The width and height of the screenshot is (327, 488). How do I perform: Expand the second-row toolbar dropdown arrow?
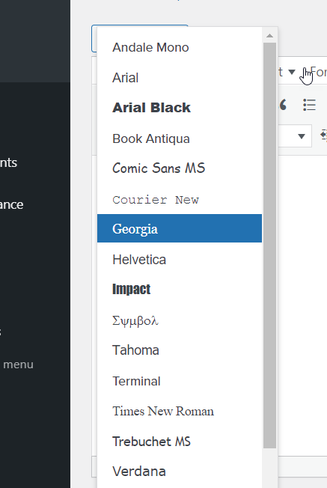click(301, 136)
